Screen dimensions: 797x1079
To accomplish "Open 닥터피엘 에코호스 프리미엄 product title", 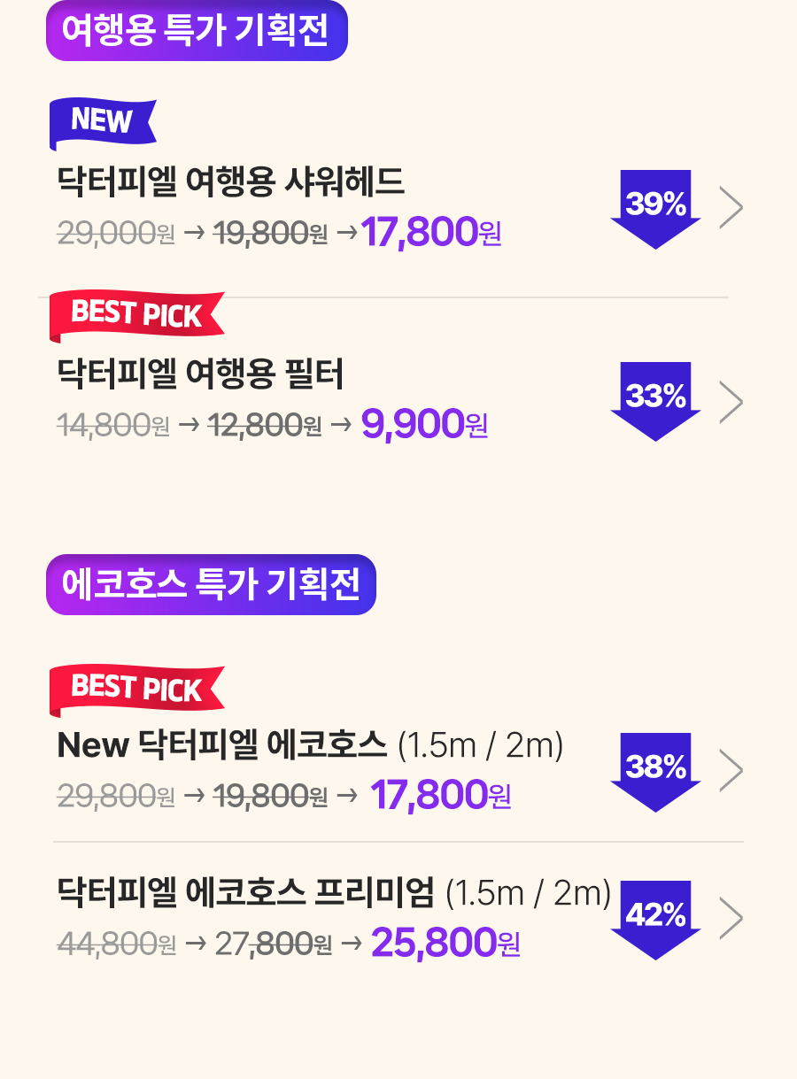I will (334, 893).
